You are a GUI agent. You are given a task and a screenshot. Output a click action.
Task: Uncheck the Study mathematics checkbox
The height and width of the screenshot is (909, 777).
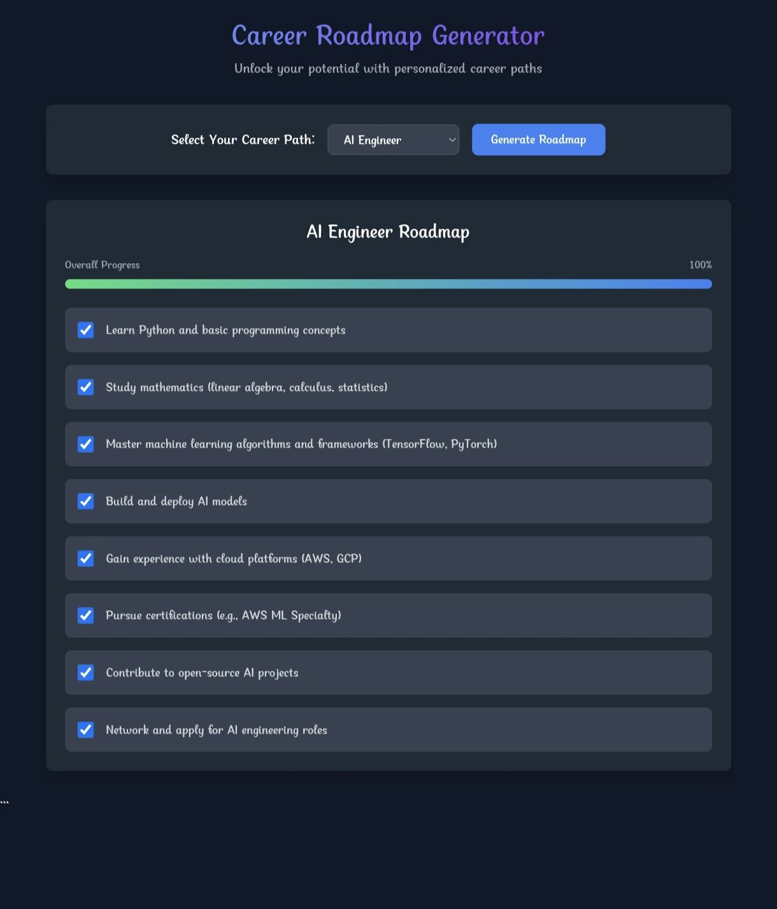pyautogui.click(x=85, y=387)
